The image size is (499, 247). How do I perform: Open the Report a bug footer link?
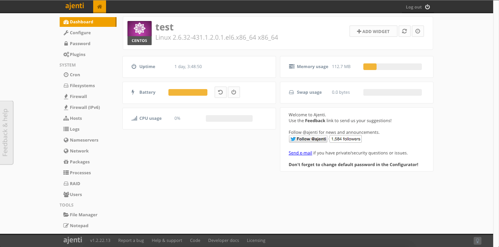[x=131, y=240]
